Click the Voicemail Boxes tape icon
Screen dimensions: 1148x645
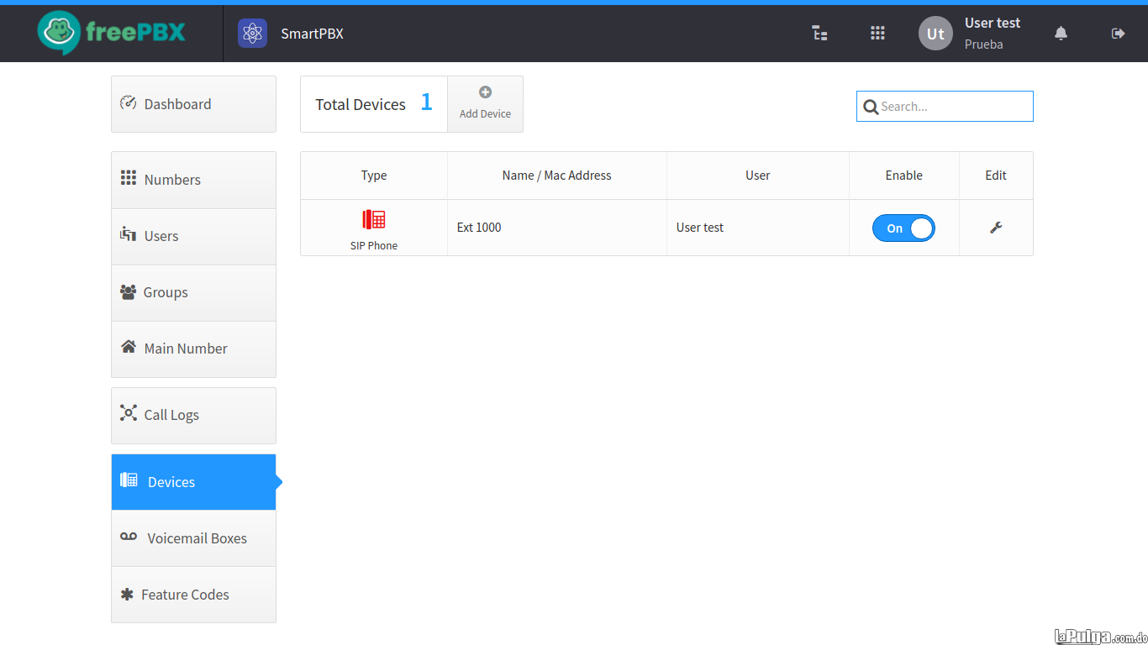129,537
